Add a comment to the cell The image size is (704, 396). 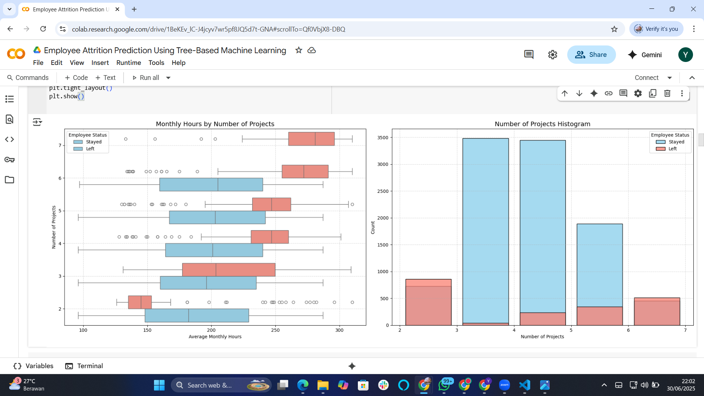coord(623,93)
